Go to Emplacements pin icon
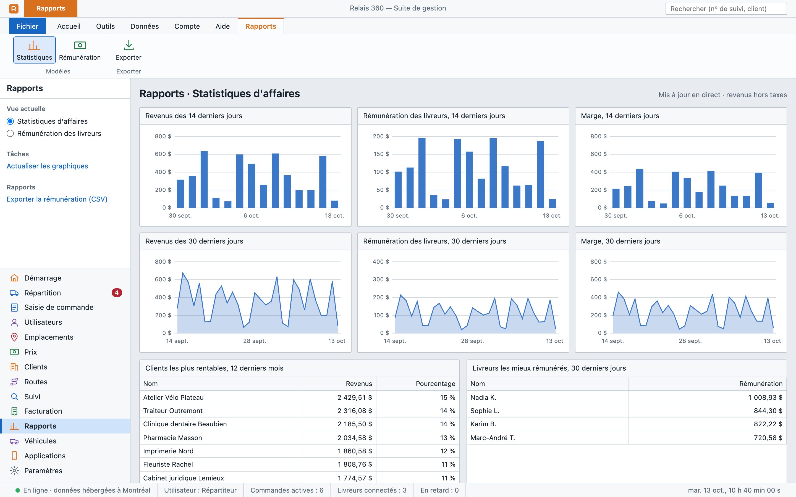This screenshot has width=796, height=497. point(14,337)
